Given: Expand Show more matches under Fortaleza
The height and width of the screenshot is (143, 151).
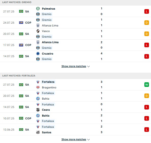Looking at the screenshot, I should [x=74, y=139].
